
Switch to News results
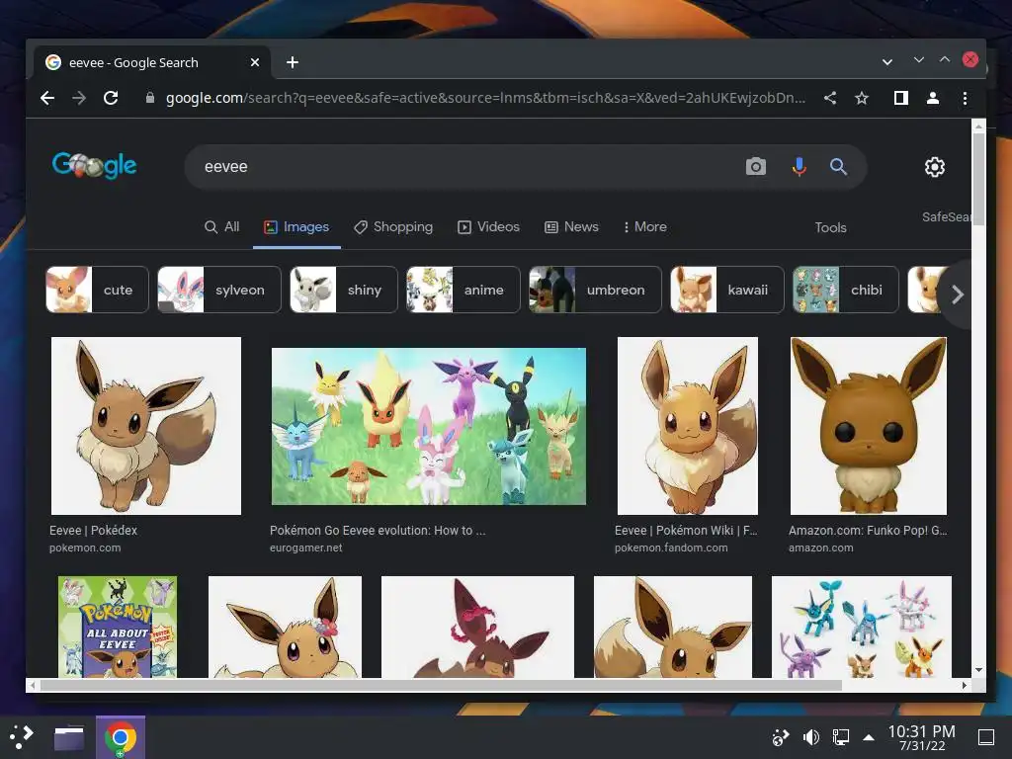tap(572, 226)
